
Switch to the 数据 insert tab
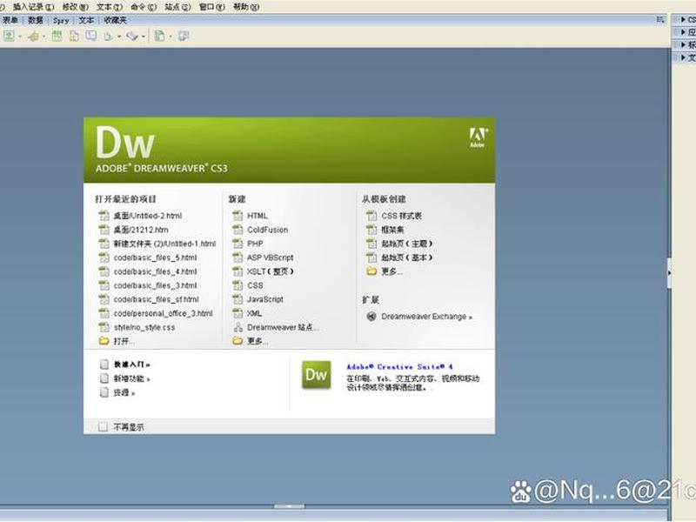[x=36, y=20]
